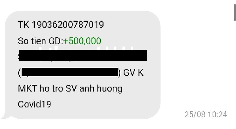Image resolution: width=236 pixels, height=129 pixels.
Task: Click the opening parenthesis before redaction
Action: point(20,73)
